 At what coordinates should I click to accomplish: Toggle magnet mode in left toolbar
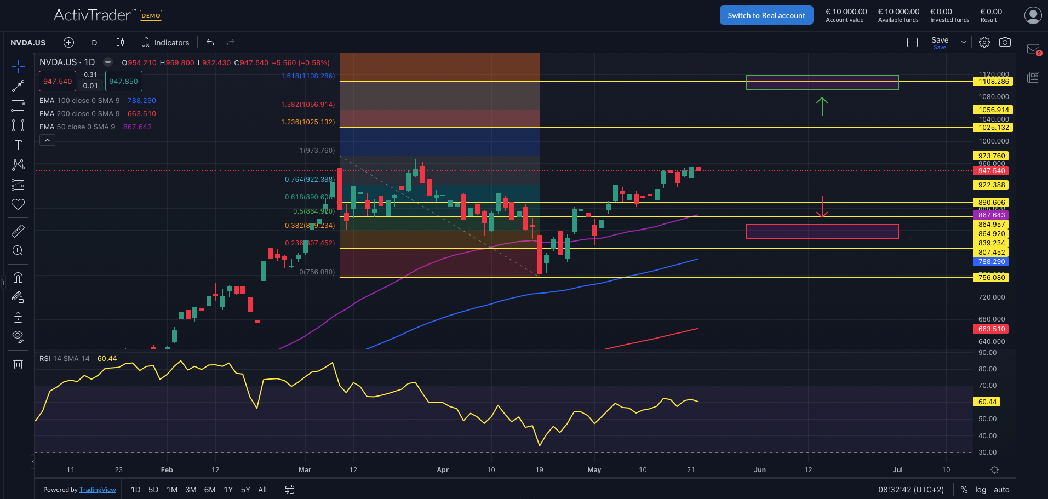pos(18,277)
